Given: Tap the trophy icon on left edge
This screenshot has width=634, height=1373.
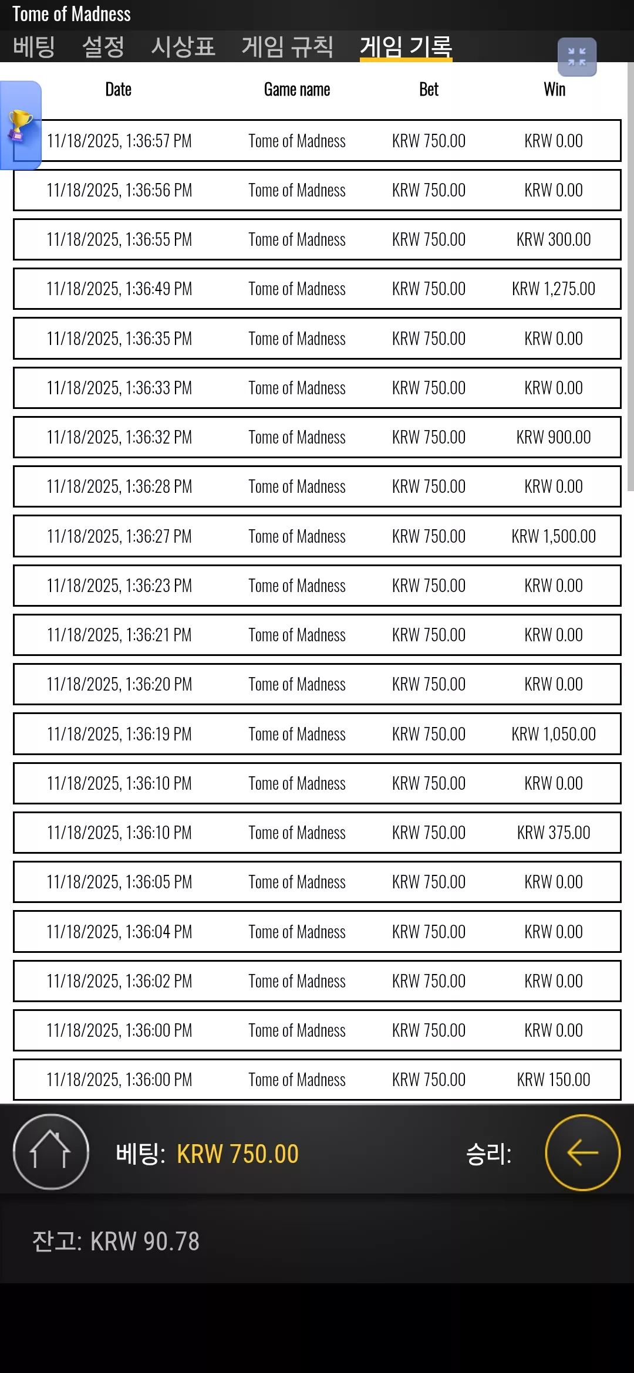Looking at the screenshot, I should (20, 125).
